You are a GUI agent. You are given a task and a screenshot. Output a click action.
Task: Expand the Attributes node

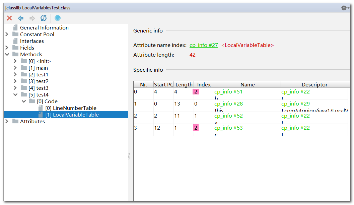pyautogui.click(x=7, y=122)
